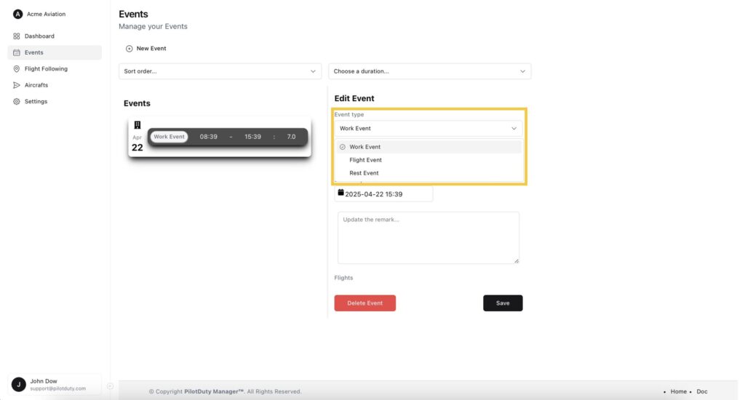
Task: Open the Doc footer link
Action: pyautogui.click(x=702, y=391)
